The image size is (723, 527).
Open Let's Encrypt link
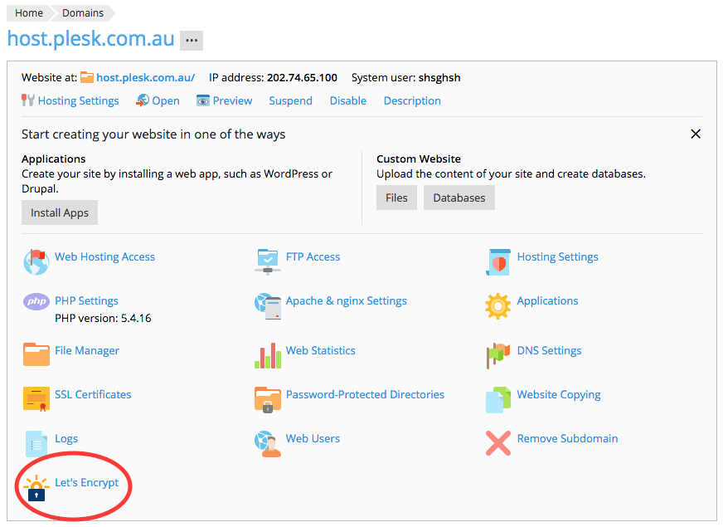coord(87,483)
